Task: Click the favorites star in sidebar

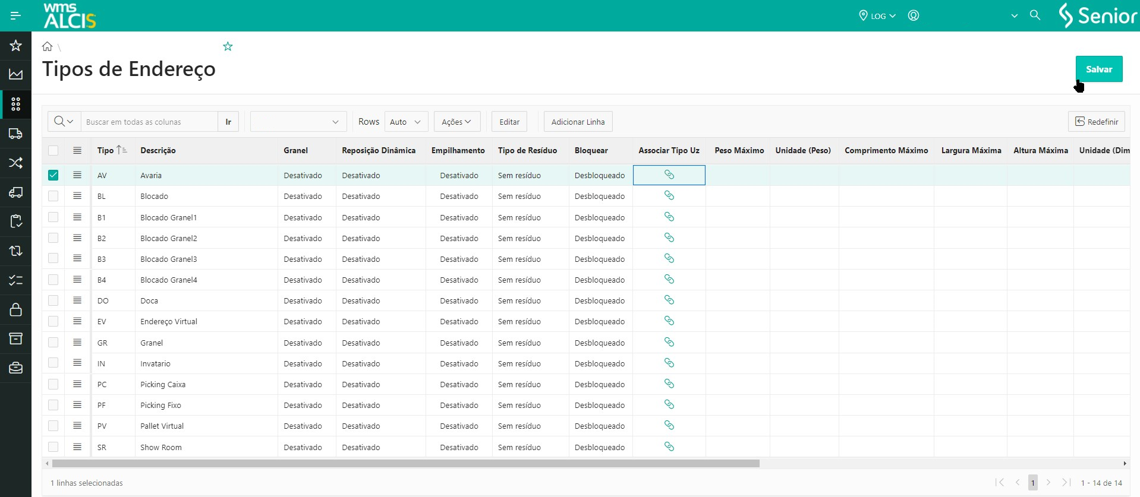Action: tap(15, 46)
